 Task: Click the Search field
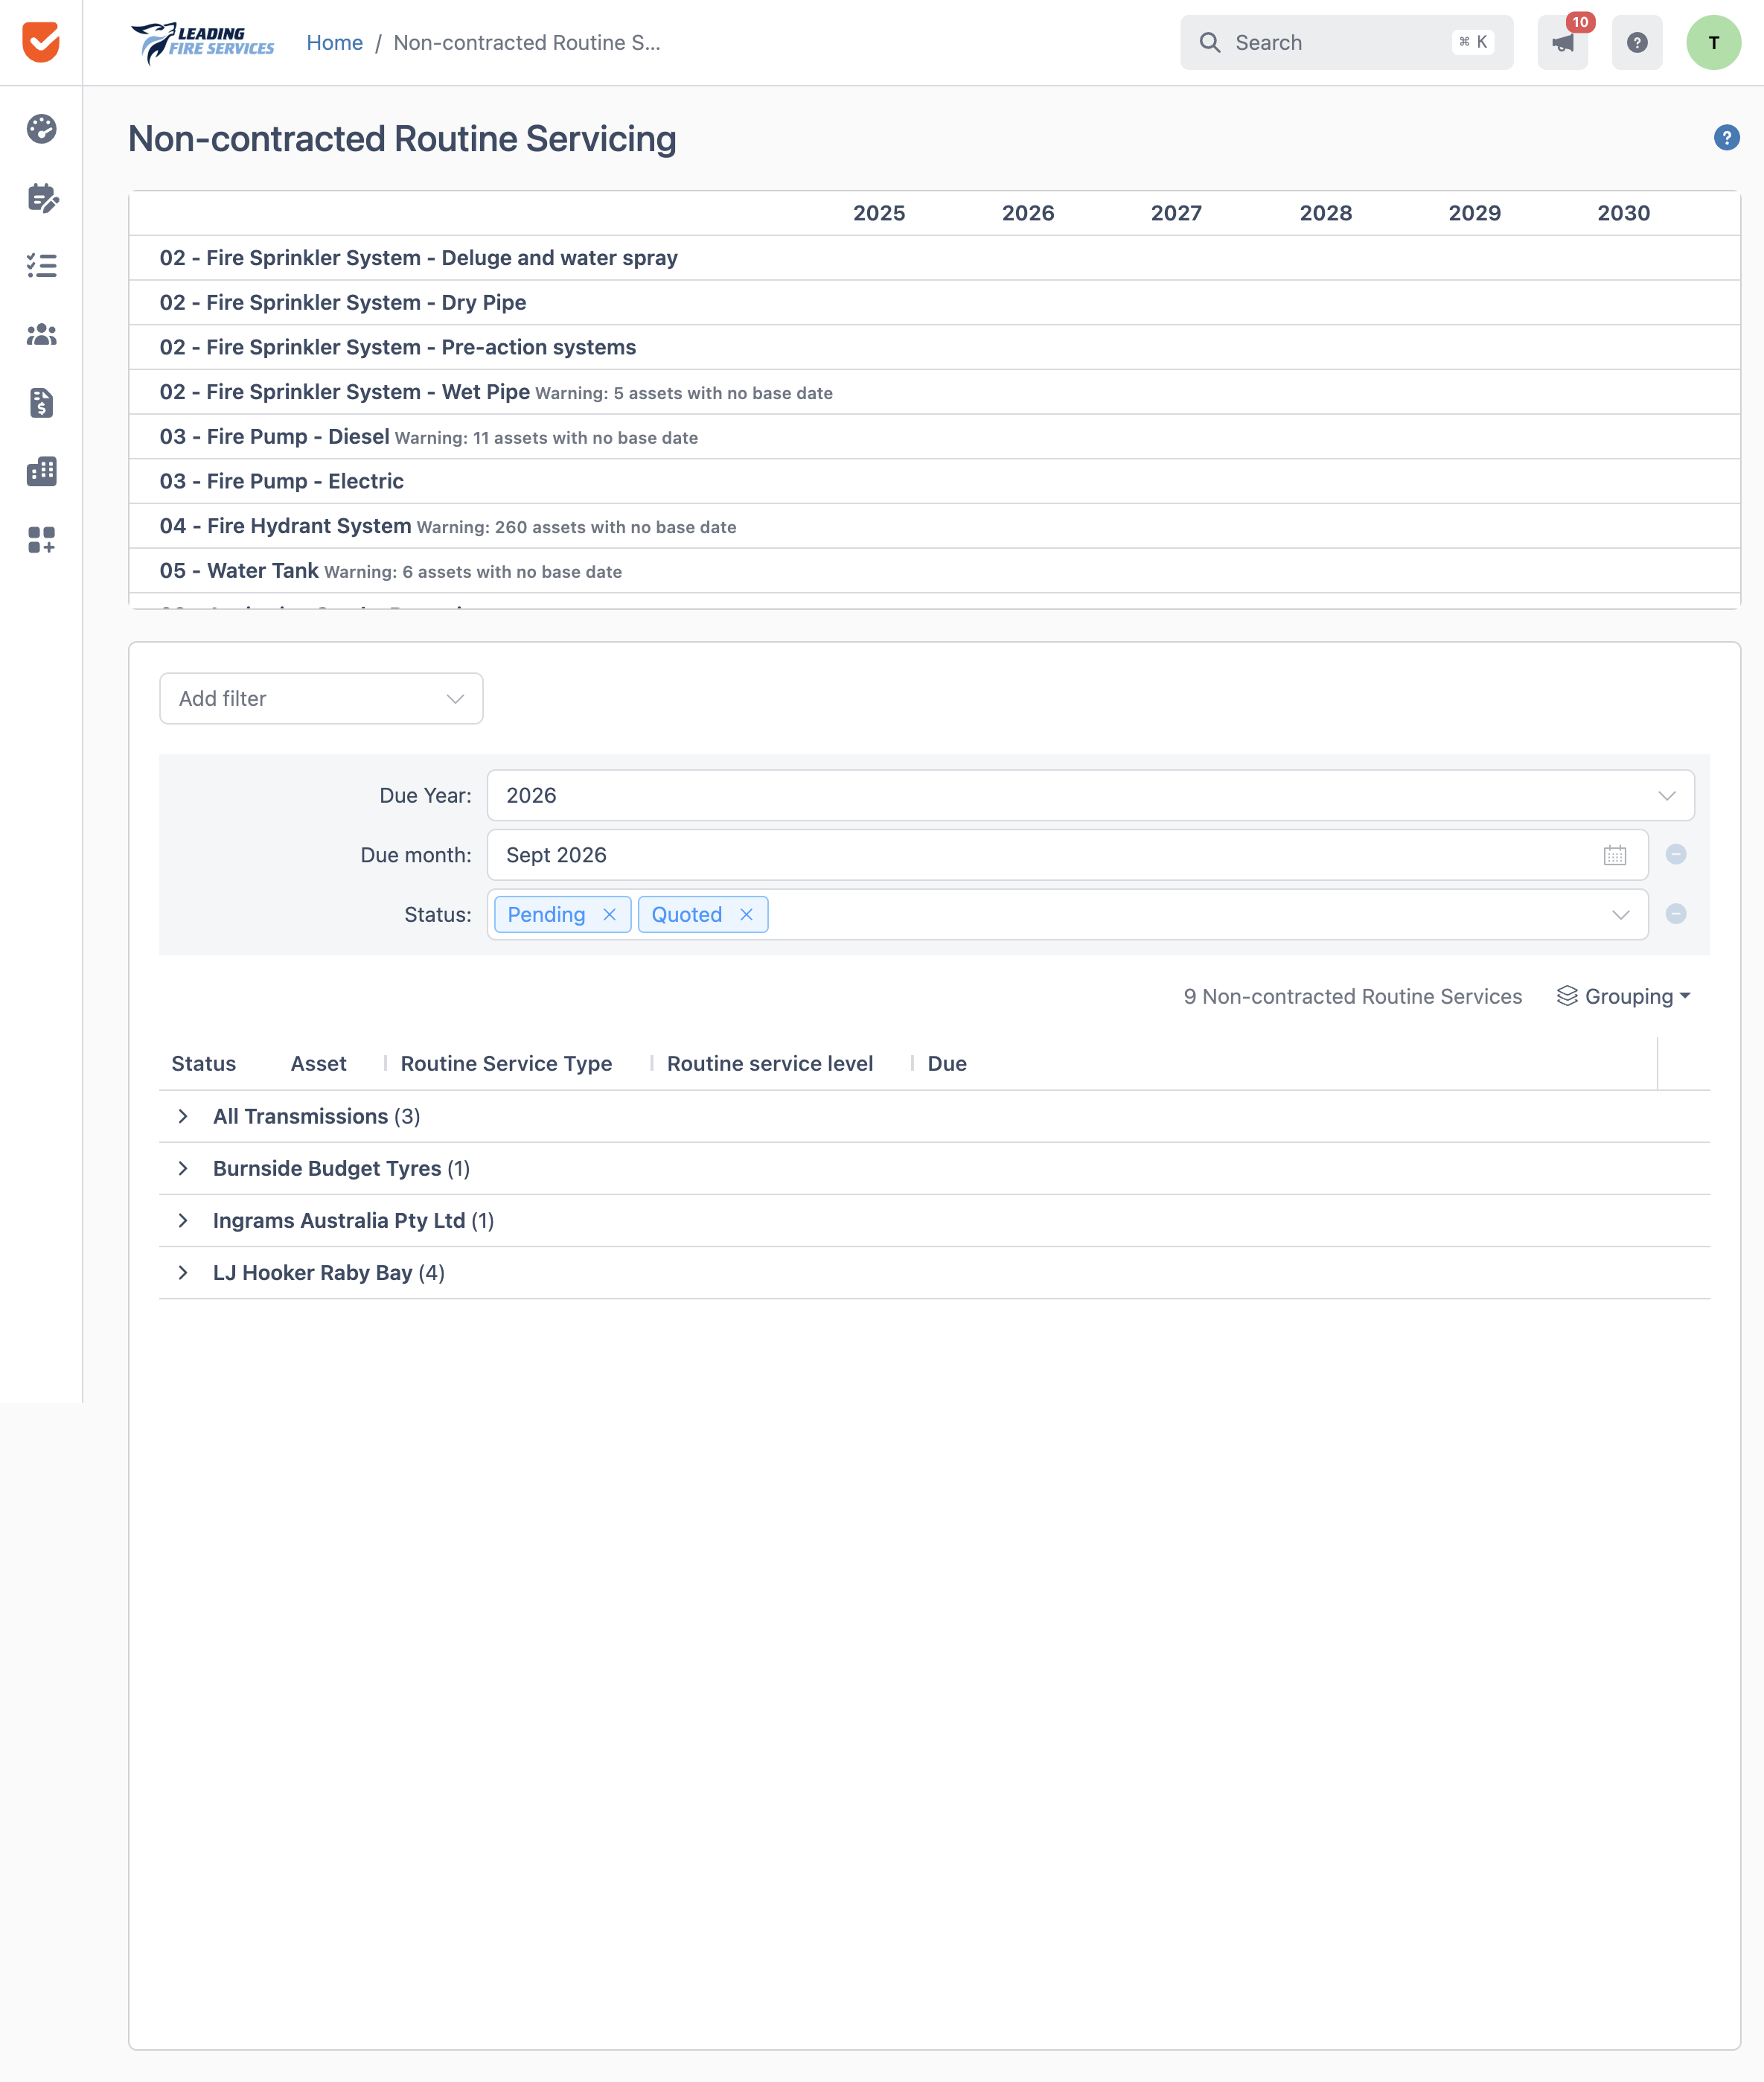[x=1346, y=42]
